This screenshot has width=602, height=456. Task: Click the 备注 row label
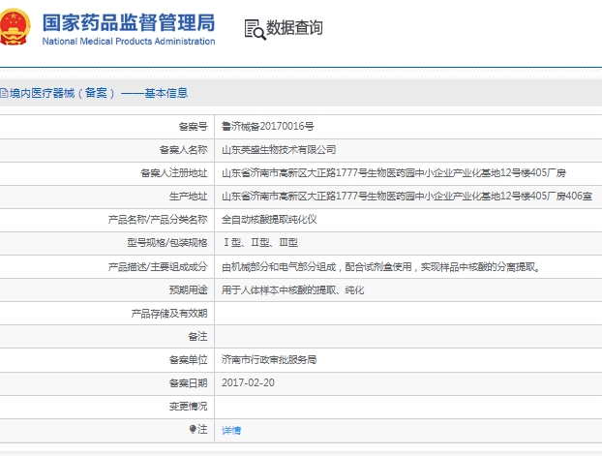pos(197,337)
